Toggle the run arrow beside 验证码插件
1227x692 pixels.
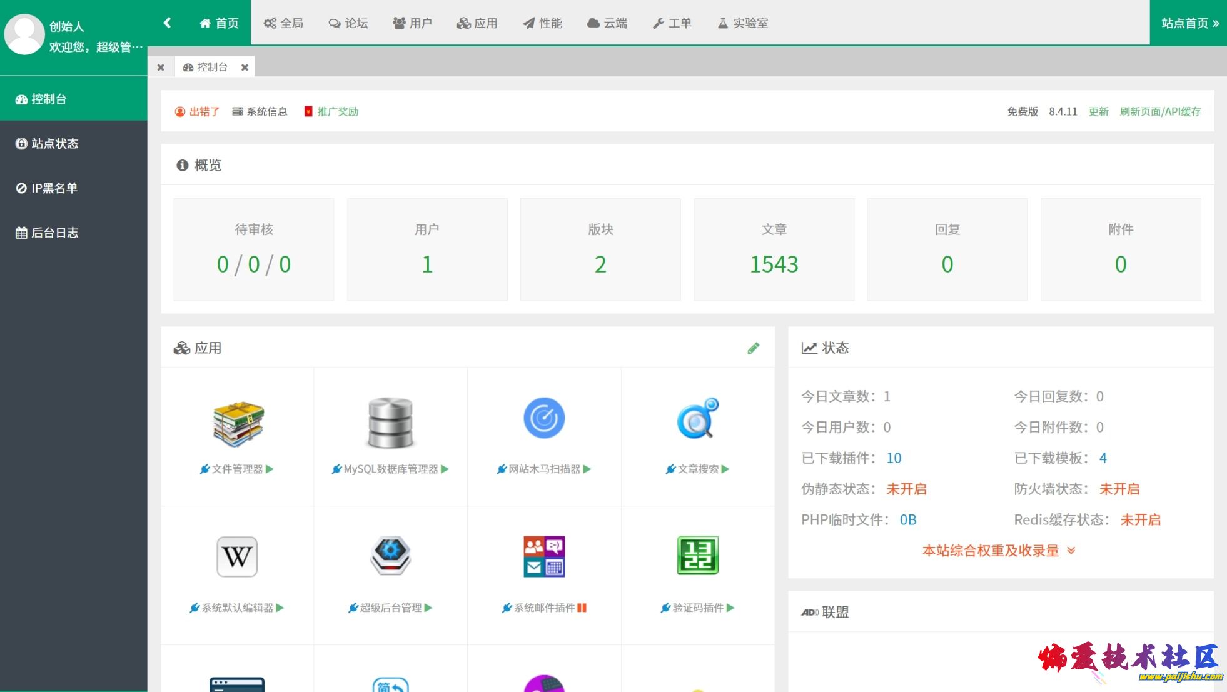(x=731, y=608)
